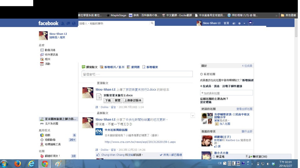The height and width of the screenshot is (168, 300).
Task: Show hidden system tray icons arrow
Action: click(252, 164)
